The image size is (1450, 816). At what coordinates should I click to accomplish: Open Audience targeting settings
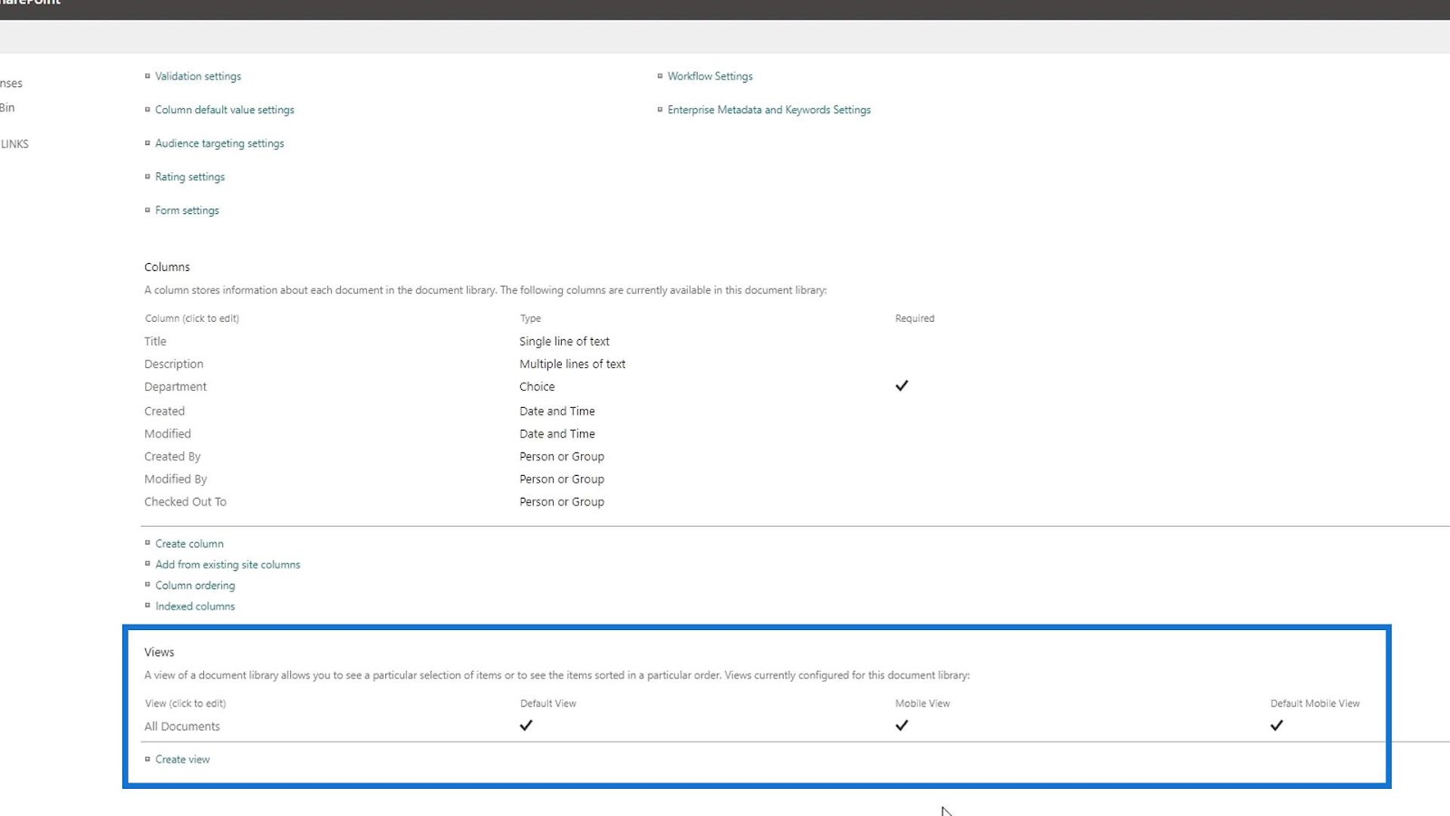pos(219,143)
